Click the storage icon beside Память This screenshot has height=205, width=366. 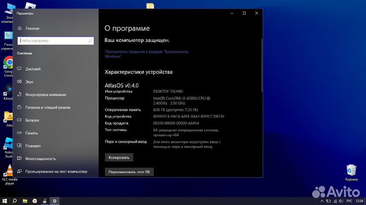pos(19,133)
